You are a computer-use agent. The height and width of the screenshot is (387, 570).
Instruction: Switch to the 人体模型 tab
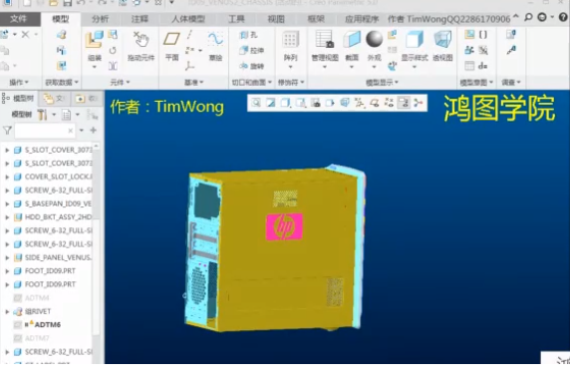pyautogui.click(x=188, y=19)
